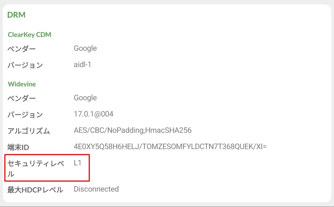Tap the ベンダー label under Widevine
Viewport: 334px width, 207px height.
(x=22, y=98)
